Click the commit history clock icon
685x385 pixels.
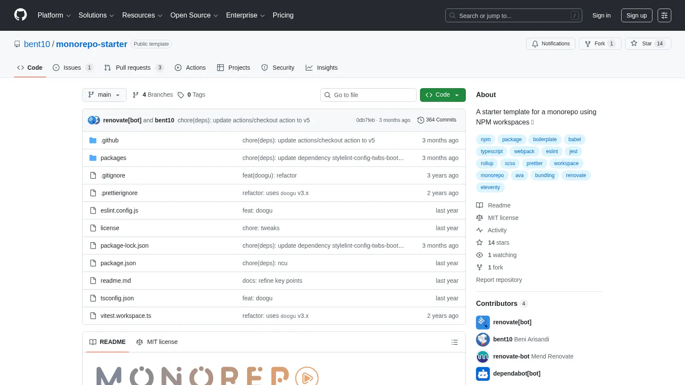tap(420, 120)
